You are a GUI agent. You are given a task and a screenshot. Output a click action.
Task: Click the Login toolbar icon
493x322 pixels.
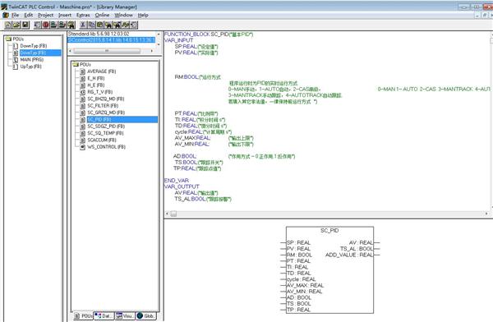click(x=126, y=25)
